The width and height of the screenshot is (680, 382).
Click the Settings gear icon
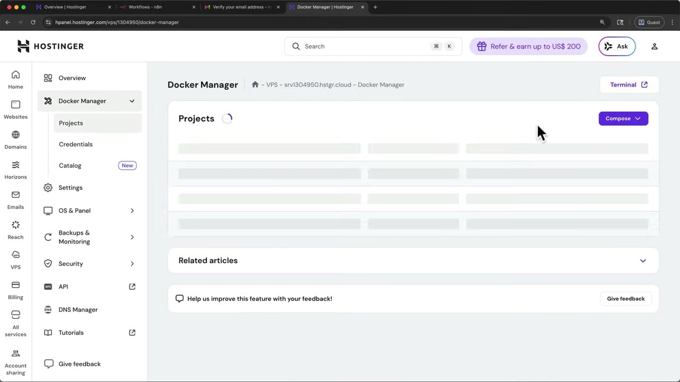(x=48, y=188)
